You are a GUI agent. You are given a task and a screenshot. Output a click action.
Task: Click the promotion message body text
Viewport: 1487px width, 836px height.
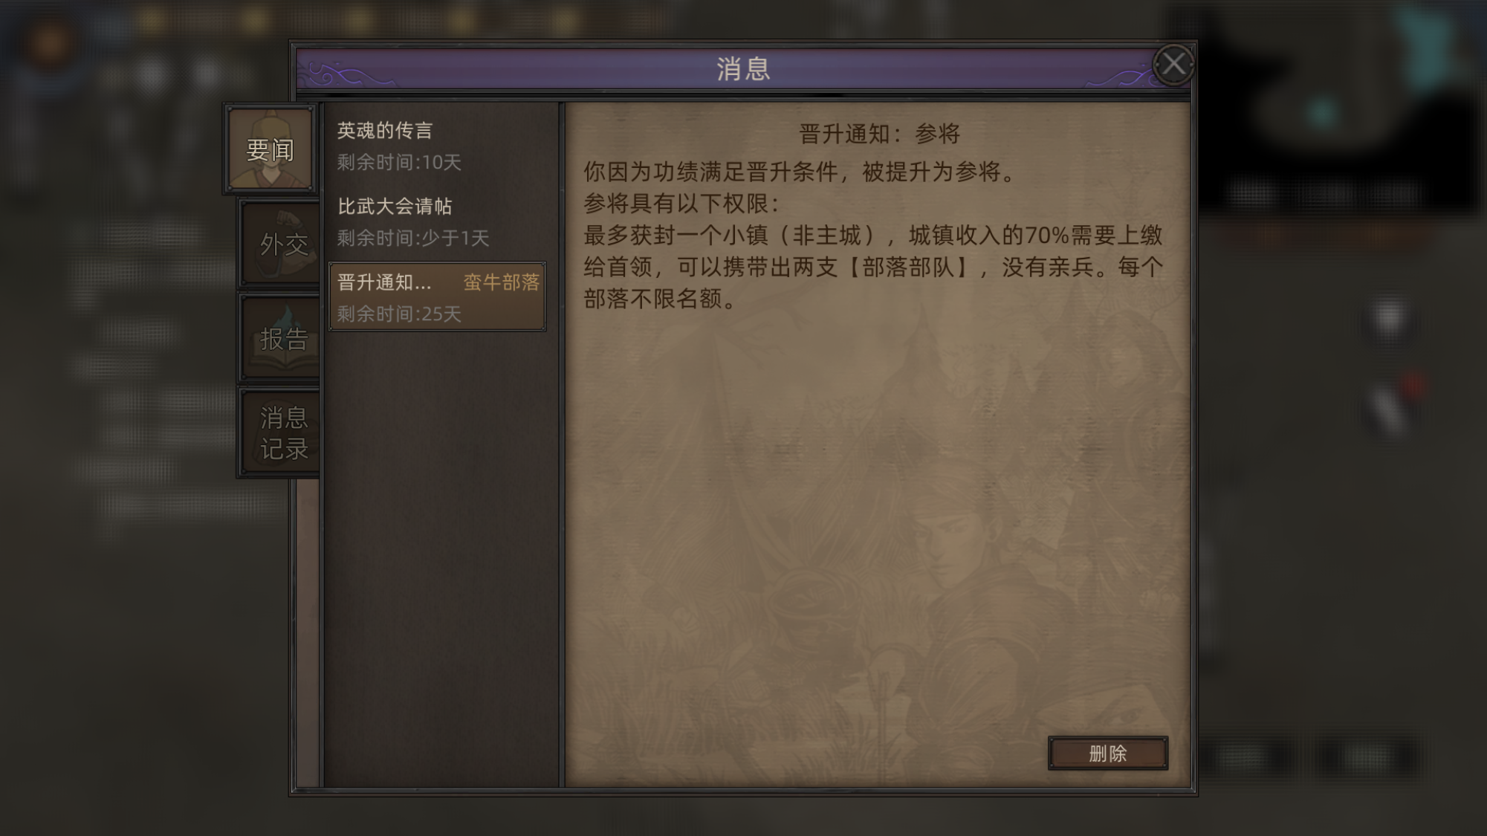[873, 235]
